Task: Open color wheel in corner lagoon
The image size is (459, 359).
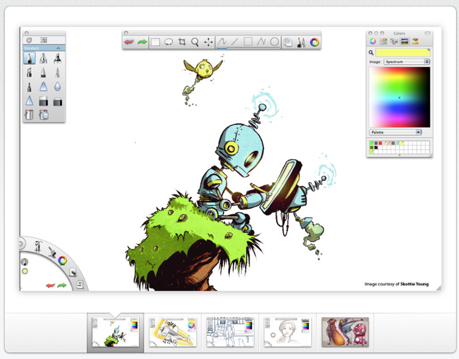Action: [x=62, y=260]
